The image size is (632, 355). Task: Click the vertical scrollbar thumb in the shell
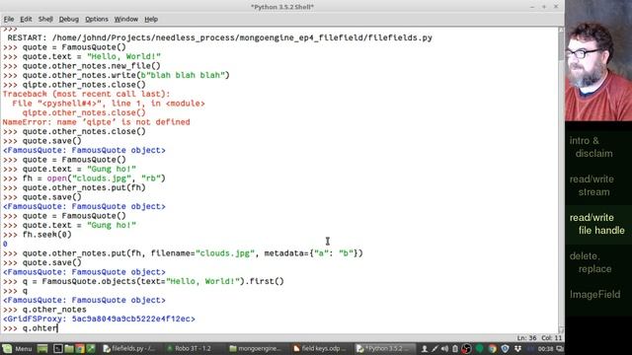pyautogui.click(x=561, y=46)
